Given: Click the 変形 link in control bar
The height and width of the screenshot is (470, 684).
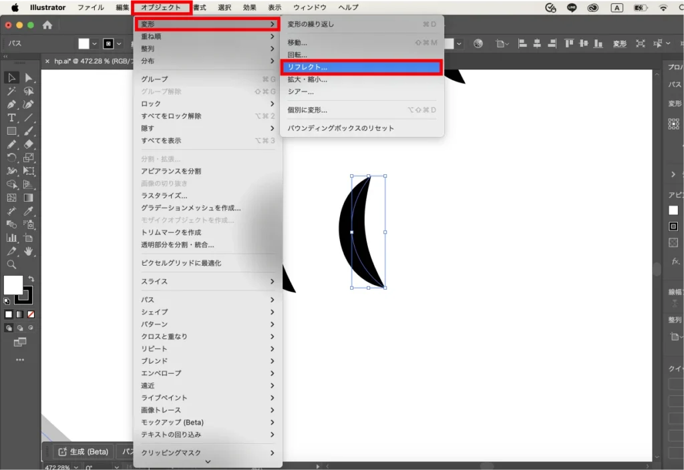Looking at the screenshot, I should coord(619,43).
